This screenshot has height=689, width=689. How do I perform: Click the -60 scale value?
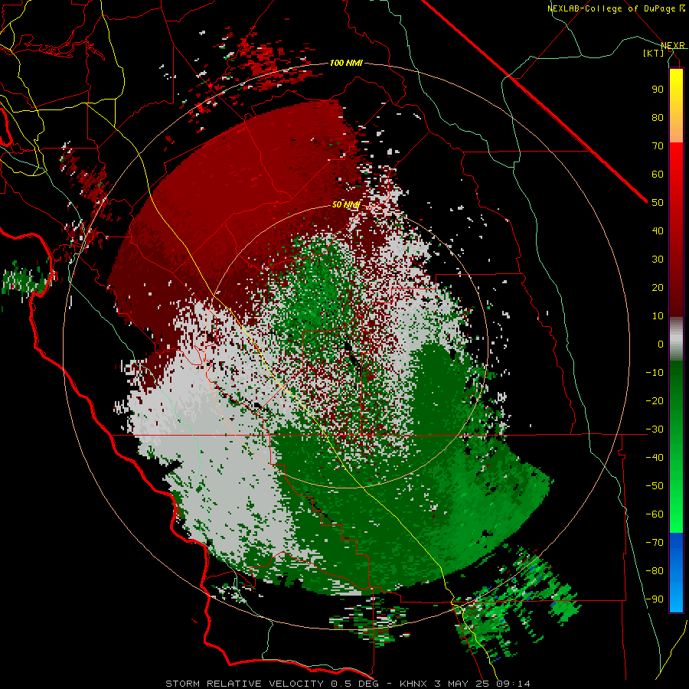[x=655, y=514]
